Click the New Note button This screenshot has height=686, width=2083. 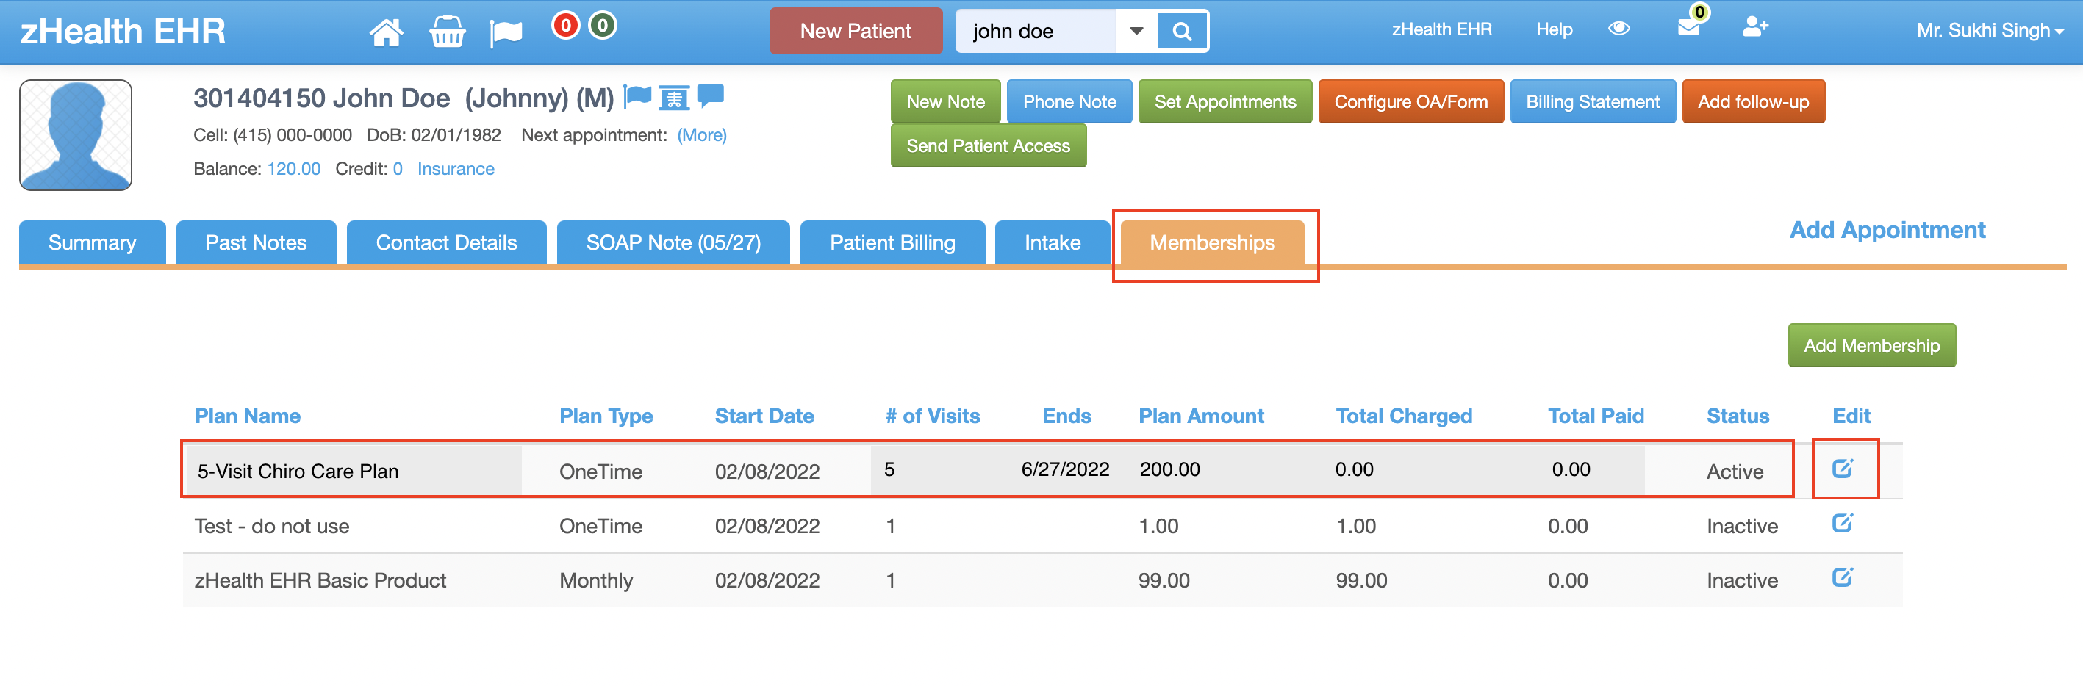click(x=945, y=102)
